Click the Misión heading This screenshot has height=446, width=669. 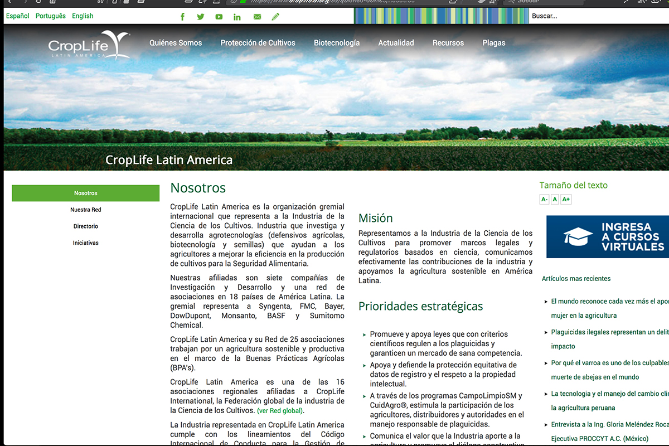(376, 218)
